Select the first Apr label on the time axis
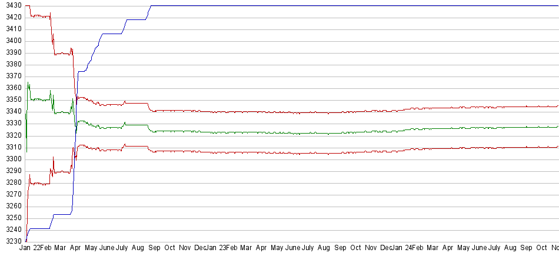Viewport: 559px width, 256px height. [75, 248]
